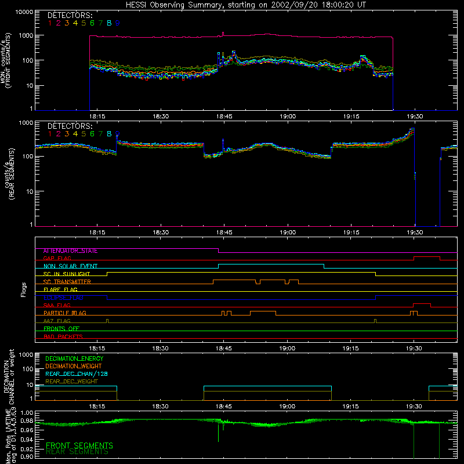Click olive detector 5 in rear segments legend
This screenshot has height=464, width=464.
pyautogui.click(x=84, y=134)
